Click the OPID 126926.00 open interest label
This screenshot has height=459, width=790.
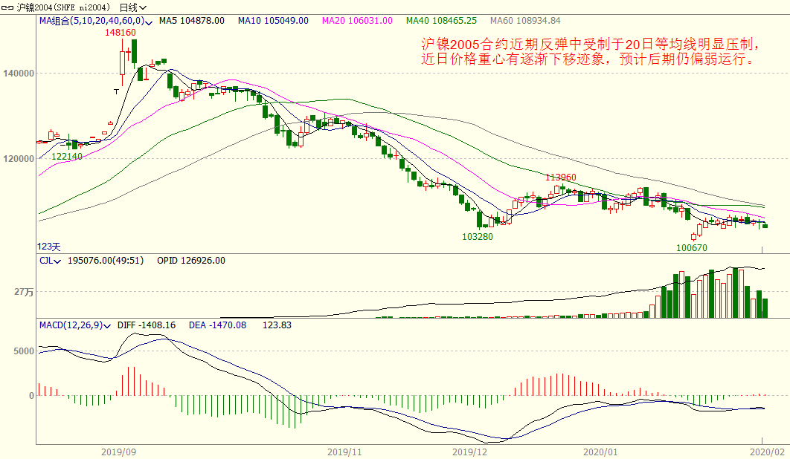(190, 261)
